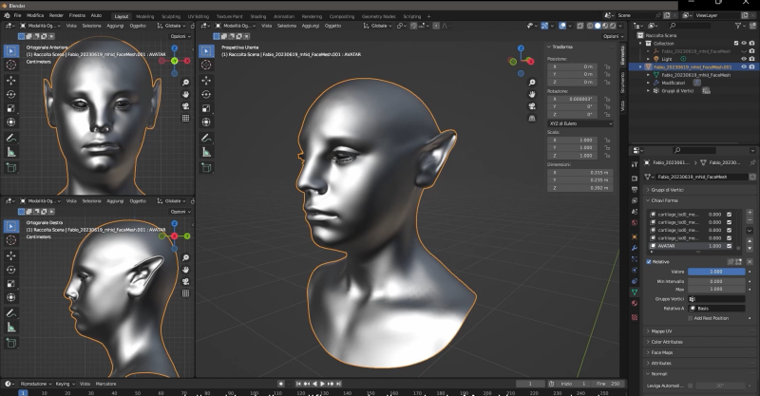Open Render properties tab

coord(635,179)
